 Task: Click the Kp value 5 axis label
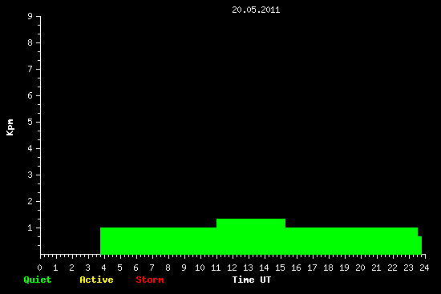point(30,122)
